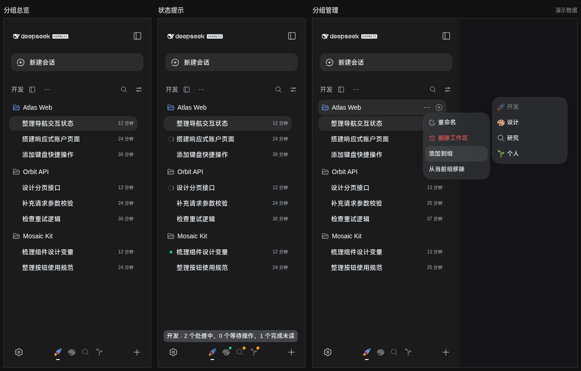Screen dimensions: 581x371
Task: Collapse Mosaic Kit folder in 状态提示
Action: [x=171, y=236]
